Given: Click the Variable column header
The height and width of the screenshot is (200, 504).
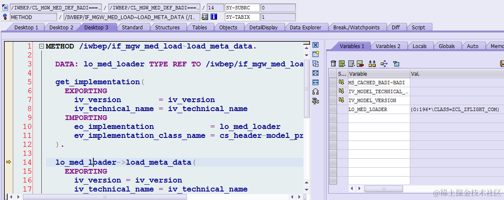Looking at the screenshot, I should (379, 74).
